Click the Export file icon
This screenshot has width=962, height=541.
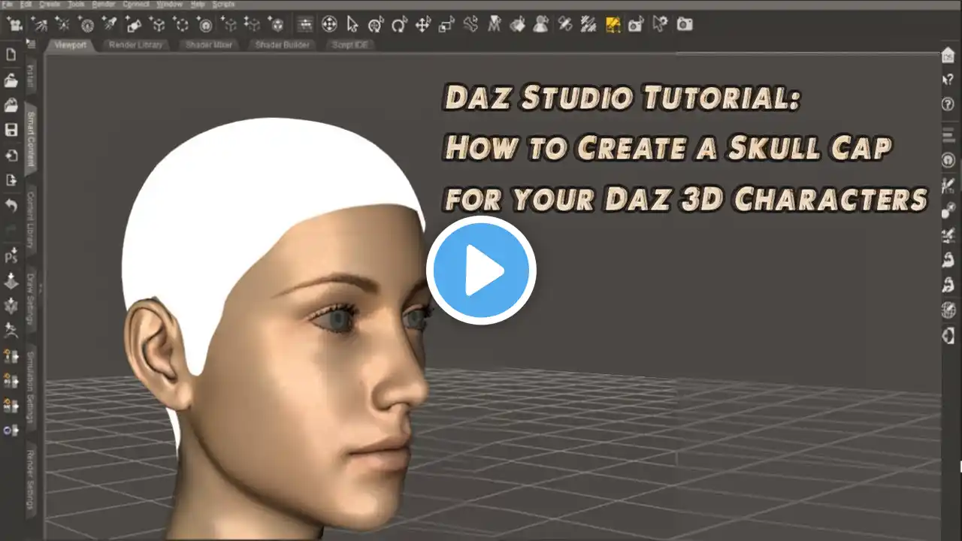(x=11, y=180)
